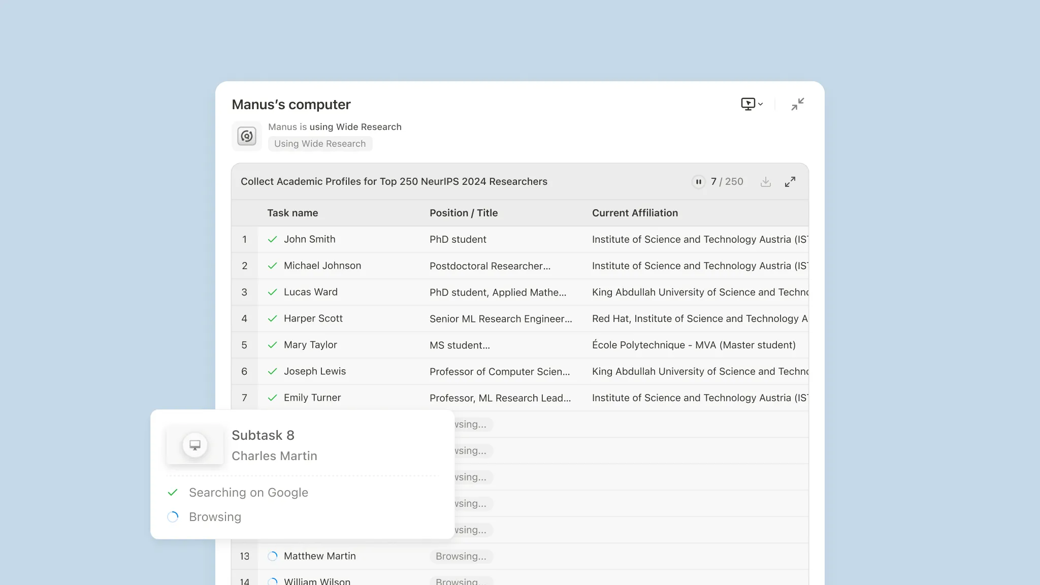Click École Polytechnique - MVA affiliation cell
This screenshot has width=1040, height=585.
(x=694, y=345)
